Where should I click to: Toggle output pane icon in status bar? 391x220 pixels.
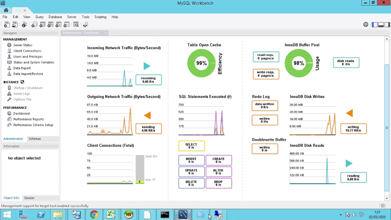[382, 206]
